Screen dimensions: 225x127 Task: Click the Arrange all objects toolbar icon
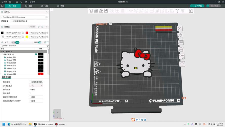click(106, 11)
